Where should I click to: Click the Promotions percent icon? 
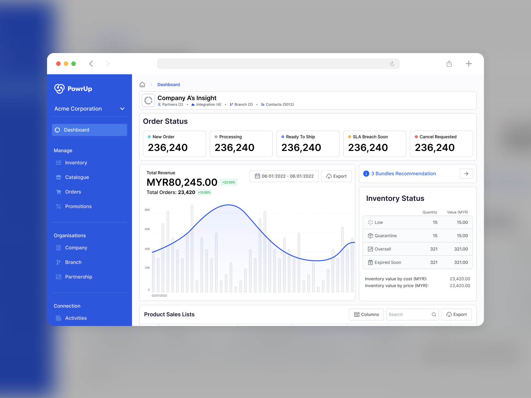(59, 207)
